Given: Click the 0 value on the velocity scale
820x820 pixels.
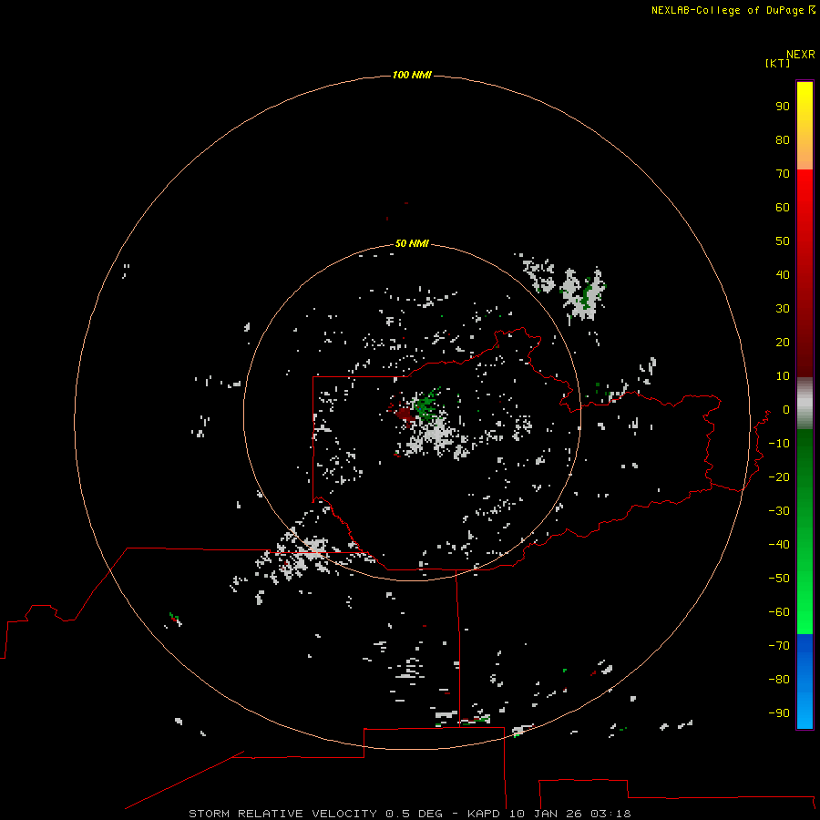Looking at the screenshot, I should (786, 410).
